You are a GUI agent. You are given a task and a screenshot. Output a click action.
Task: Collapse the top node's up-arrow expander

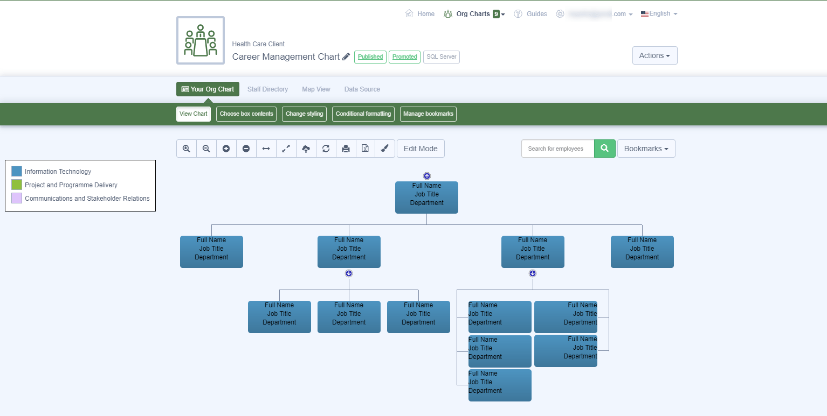pos(427,176)
